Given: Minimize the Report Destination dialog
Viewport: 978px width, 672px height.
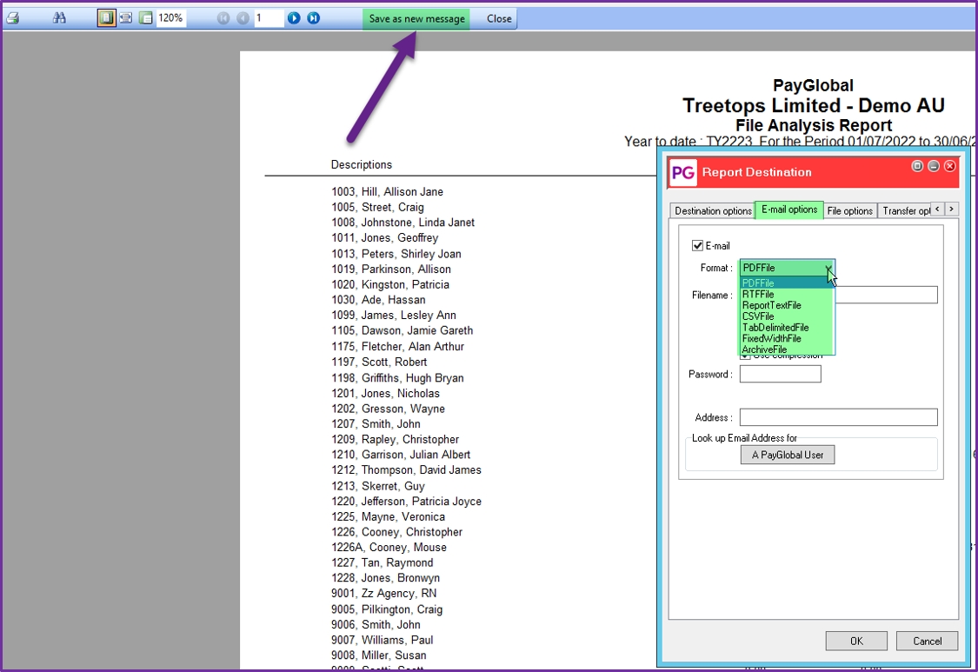Looking at the screenshot, I should click(933, 166).
